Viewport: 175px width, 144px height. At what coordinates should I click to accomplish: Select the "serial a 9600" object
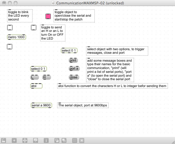(x=41, y=105)
